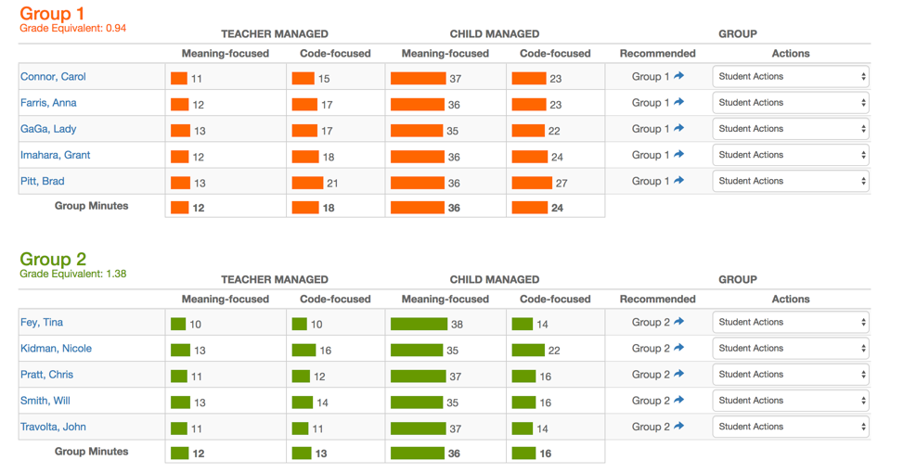
Task: Click blue arrow icon in Connor, Carol row
Action: click(679, 75)
